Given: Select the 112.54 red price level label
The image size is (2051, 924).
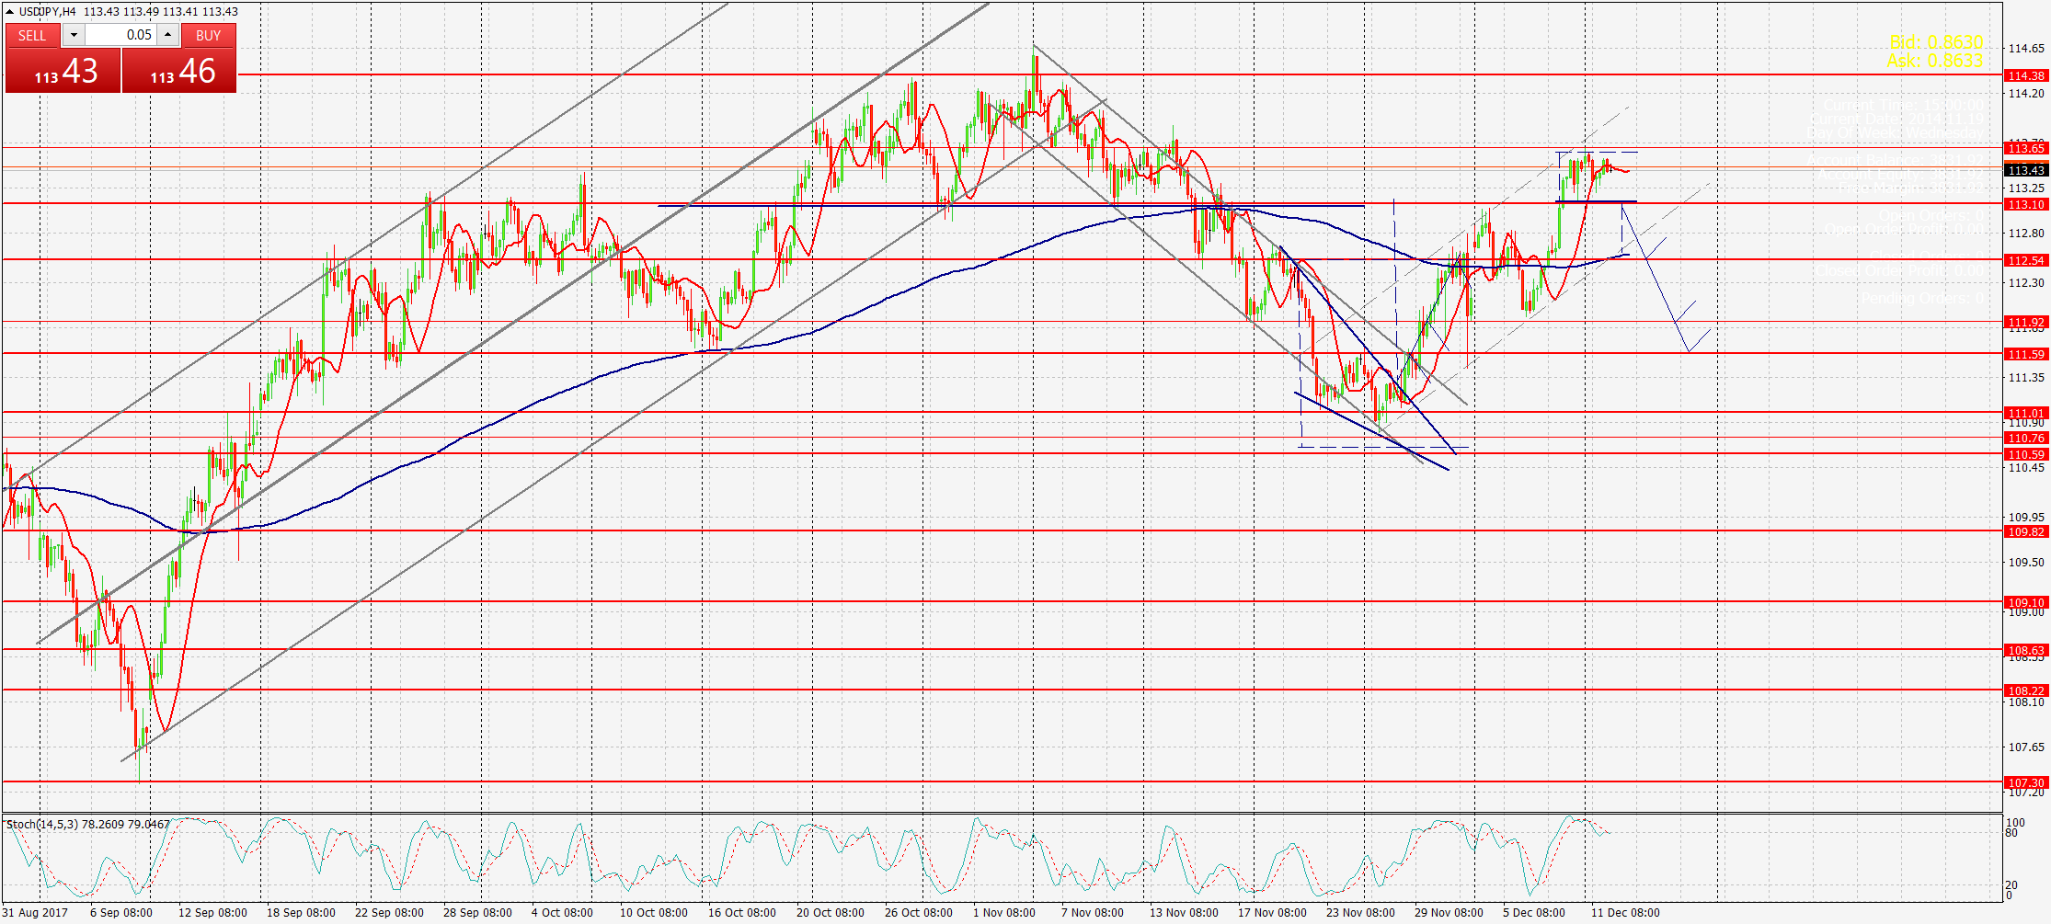Looking at the screenshot, I should [2026, 260].
